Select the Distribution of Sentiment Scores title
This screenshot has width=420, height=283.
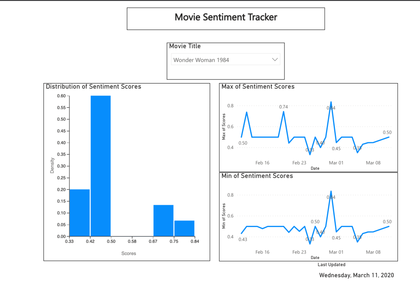click(94, 87)
